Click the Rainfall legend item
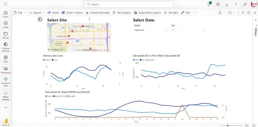The width and height of the screenshot is (258, 127). pyautogui.click(x=71, y=96)
